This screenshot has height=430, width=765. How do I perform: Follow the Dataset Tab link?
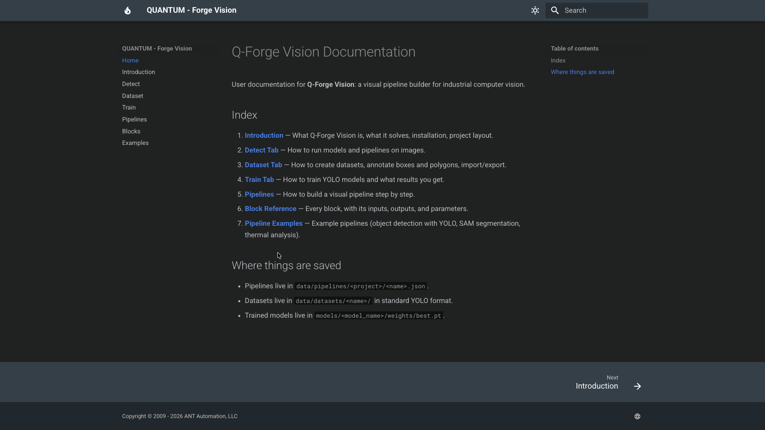263,165
